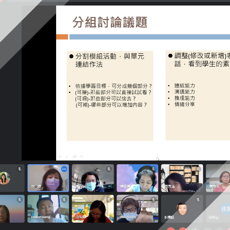Click the muted mic icon on Jasper wang's tile
This screenshot has width=230, height=230.
64,200
